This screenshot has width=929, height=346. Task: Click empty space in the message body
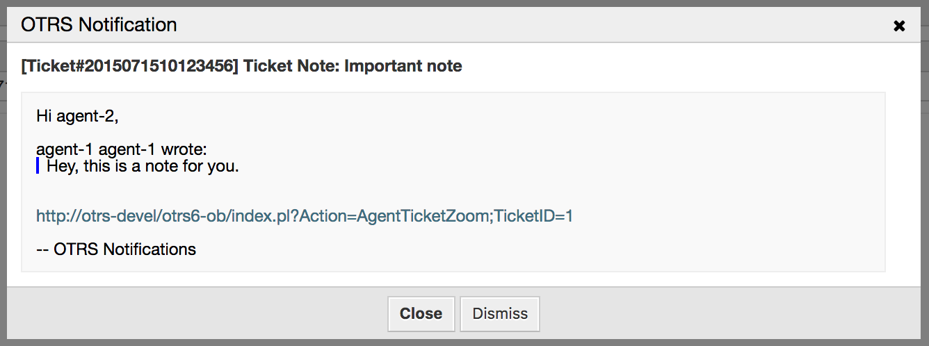point(626,153)
